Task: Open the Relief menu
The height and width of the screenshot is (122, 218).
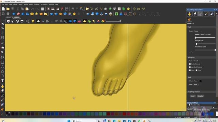Action: click(x=31, y=4)
